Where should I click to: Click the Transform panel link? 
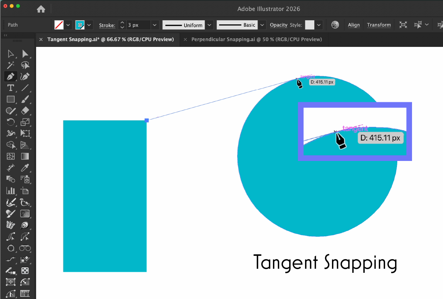coord(379,25)
